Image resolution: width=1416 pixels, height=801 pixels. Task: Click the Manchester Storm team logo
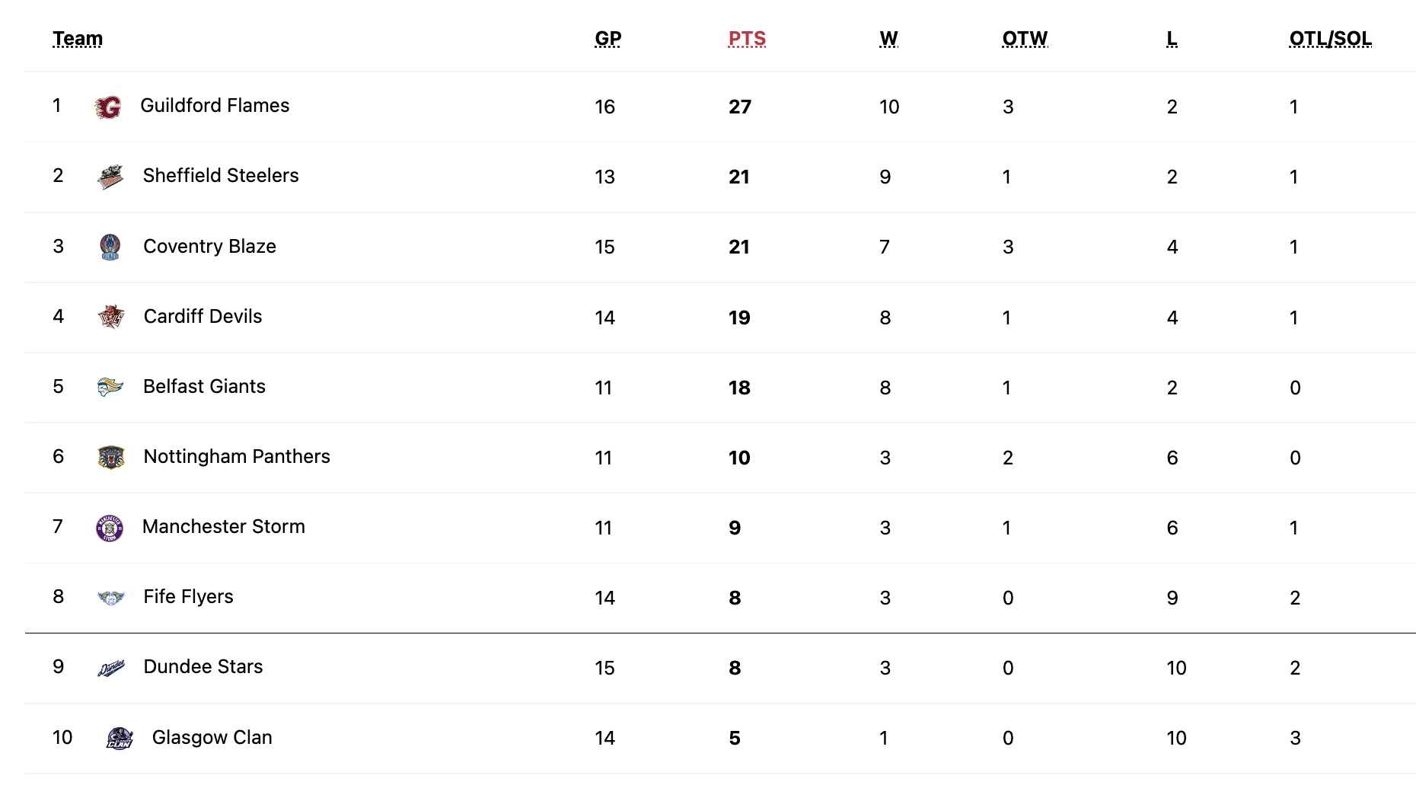[x=110, y=528]
